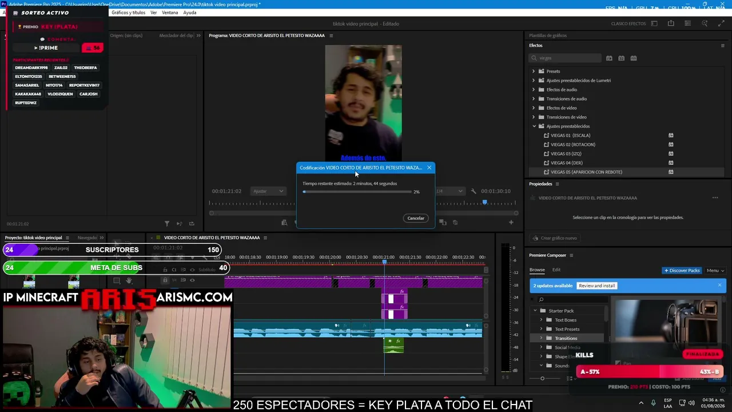Click the effects search field
Viewport: 732px width, 412px height.
coord(565,58)
